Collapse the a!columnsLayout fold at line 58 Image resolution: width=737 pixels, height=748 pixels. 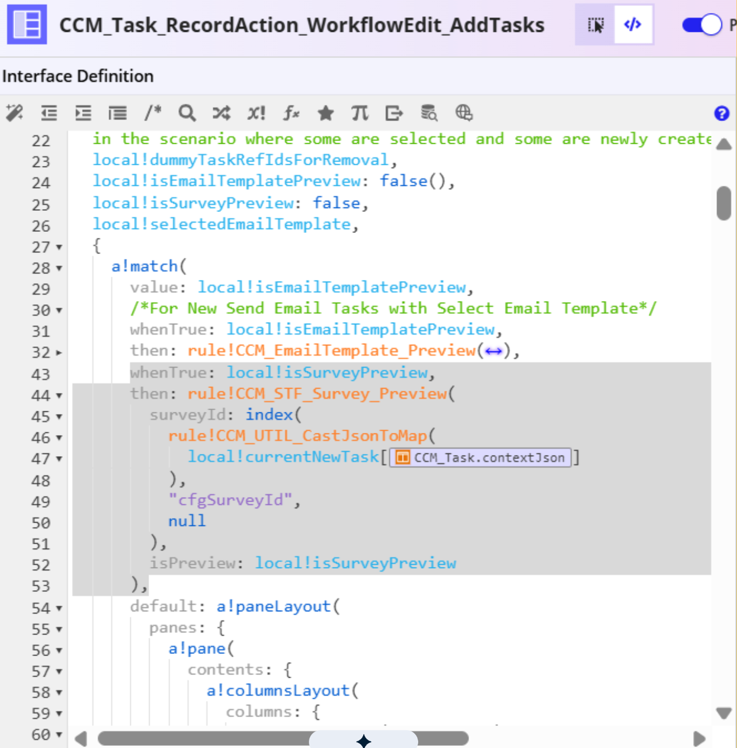click(59, 693)
